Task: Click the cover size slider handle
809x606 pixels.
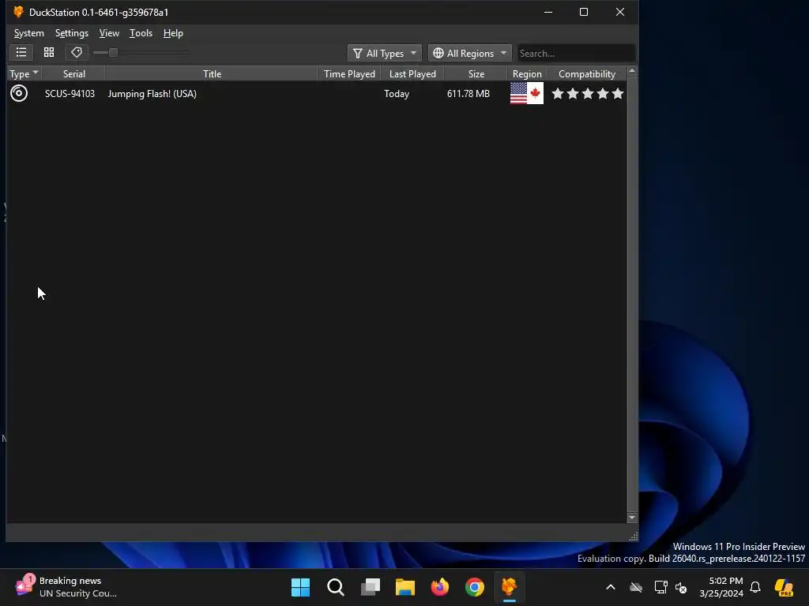Action: point(113,53)
